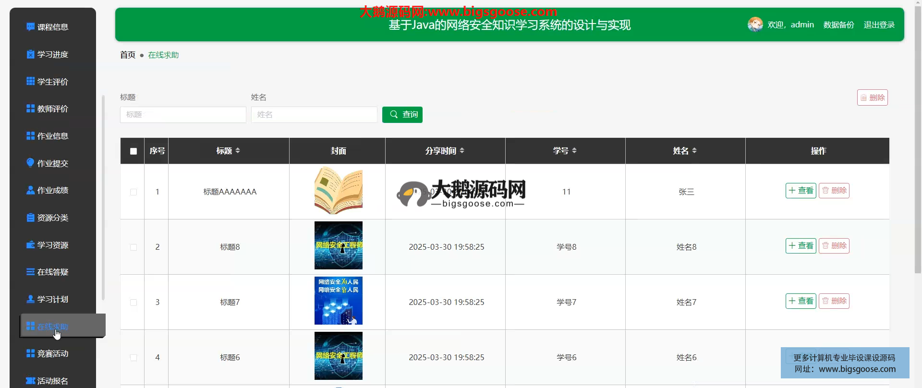Click the admin user avatar icon
Image resolution: width=922 pixels, height=388 pixels.
pyautogui.click(x=755, y=24)
